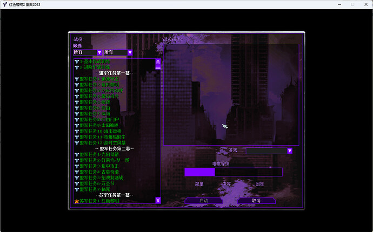Click the mission list scroll-down arrow

(x=158, y=200)
